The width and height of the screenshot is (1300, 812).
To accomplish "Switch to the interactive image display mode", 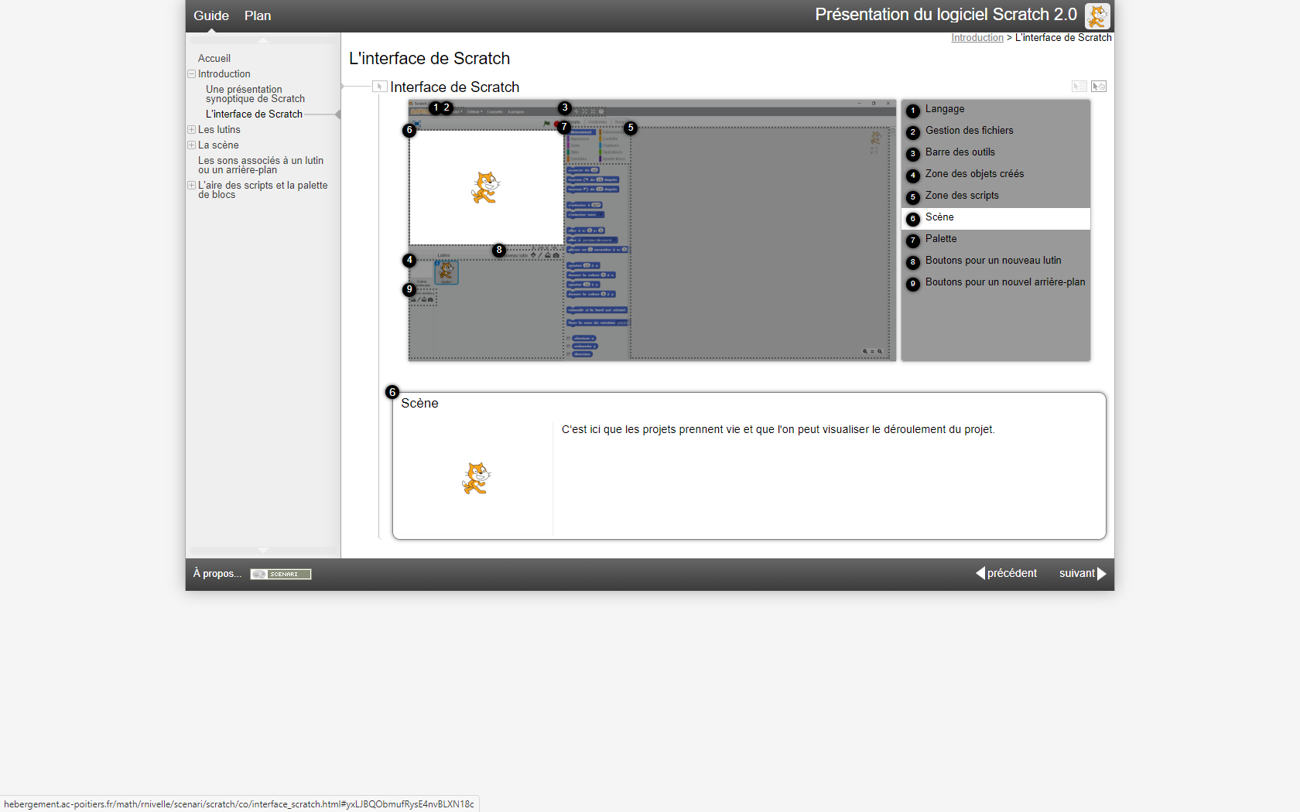I will click(1099, 87).
